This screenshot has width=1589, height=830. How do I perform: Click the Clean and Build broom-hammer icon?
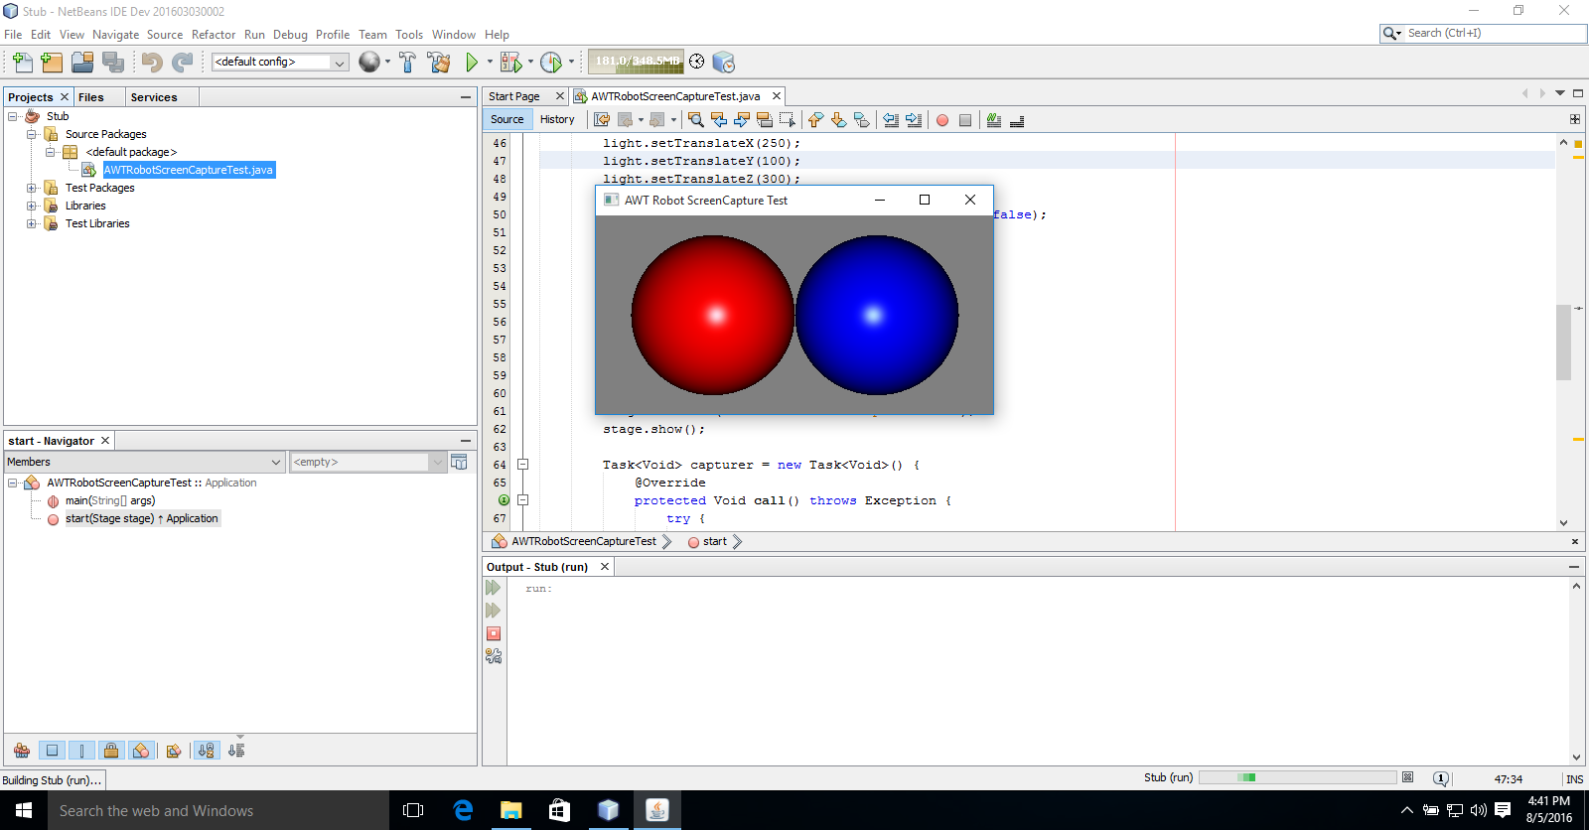[x=438, y=63]
